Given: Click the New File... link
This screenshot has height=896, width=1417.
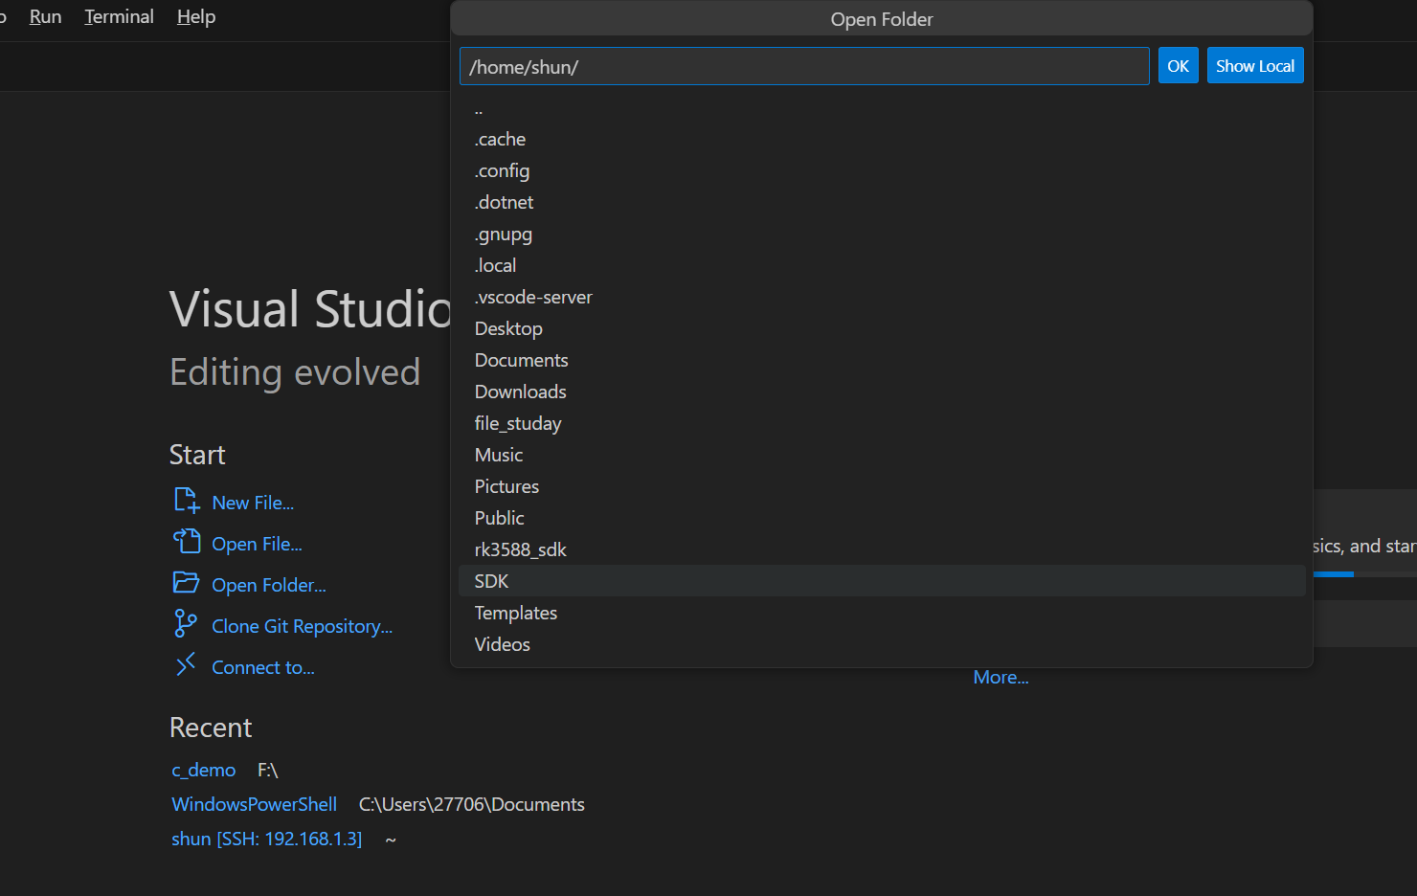Looking at the screenshot, I should click(253, 503).
